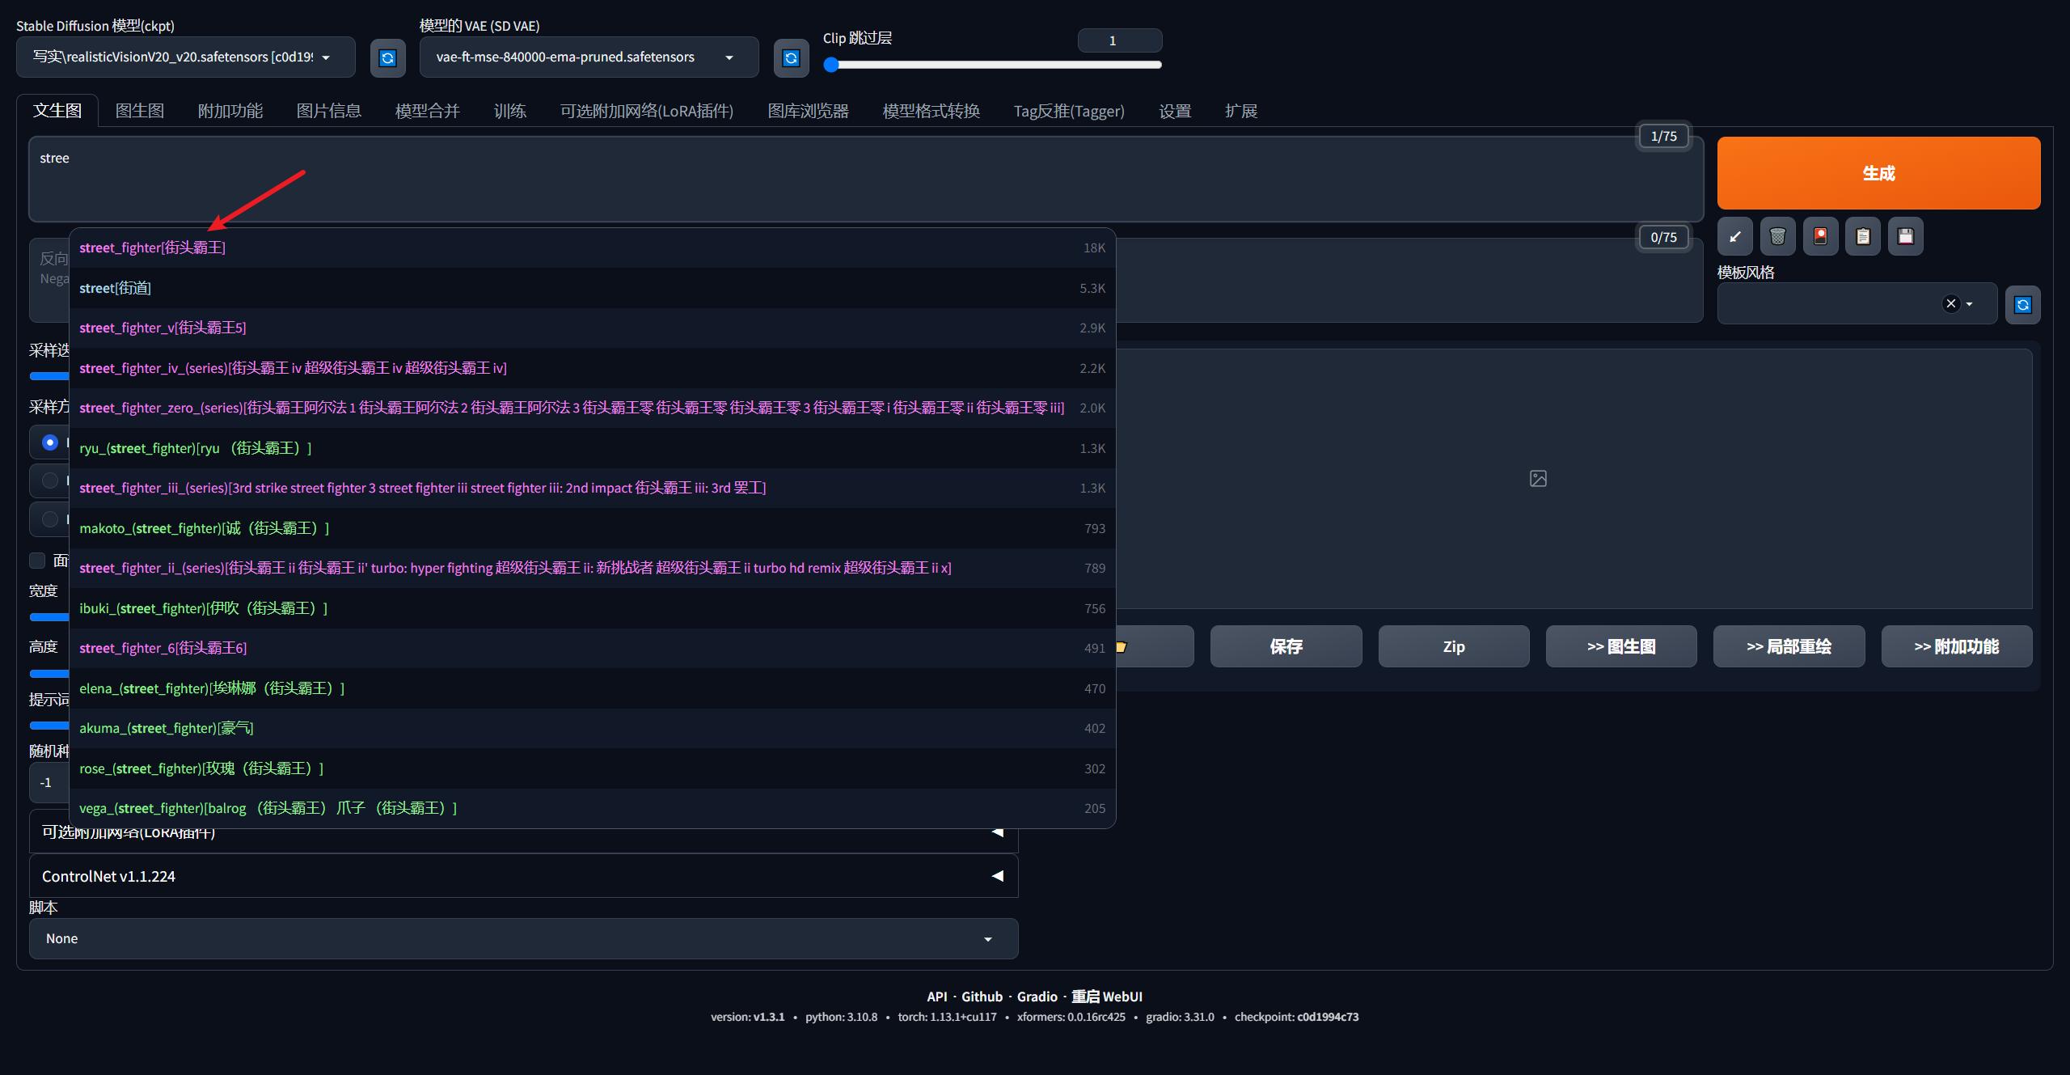Refresh the Stable Diffusion checkpoint list
This screenshot has height=1075, width=2070.
click(387, 57)
